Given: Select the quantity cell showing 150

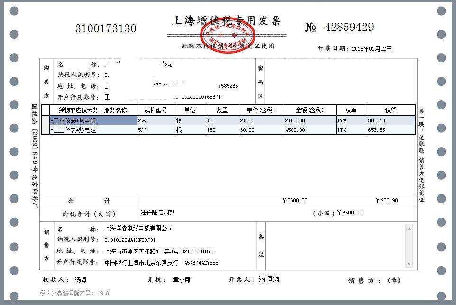Looking at the screenshot, I should point(222,130).
